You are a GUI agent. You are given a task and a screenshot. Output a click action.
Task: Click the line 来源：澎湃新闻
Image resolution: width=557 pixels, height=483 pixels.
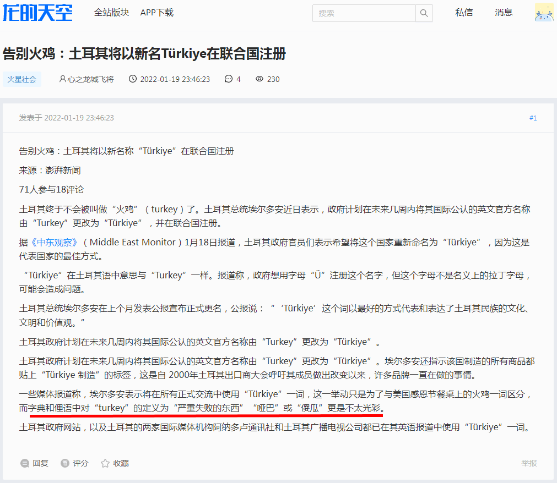50,170
